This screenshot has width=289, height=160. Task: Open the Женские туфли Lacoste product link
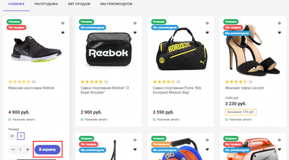244,88
